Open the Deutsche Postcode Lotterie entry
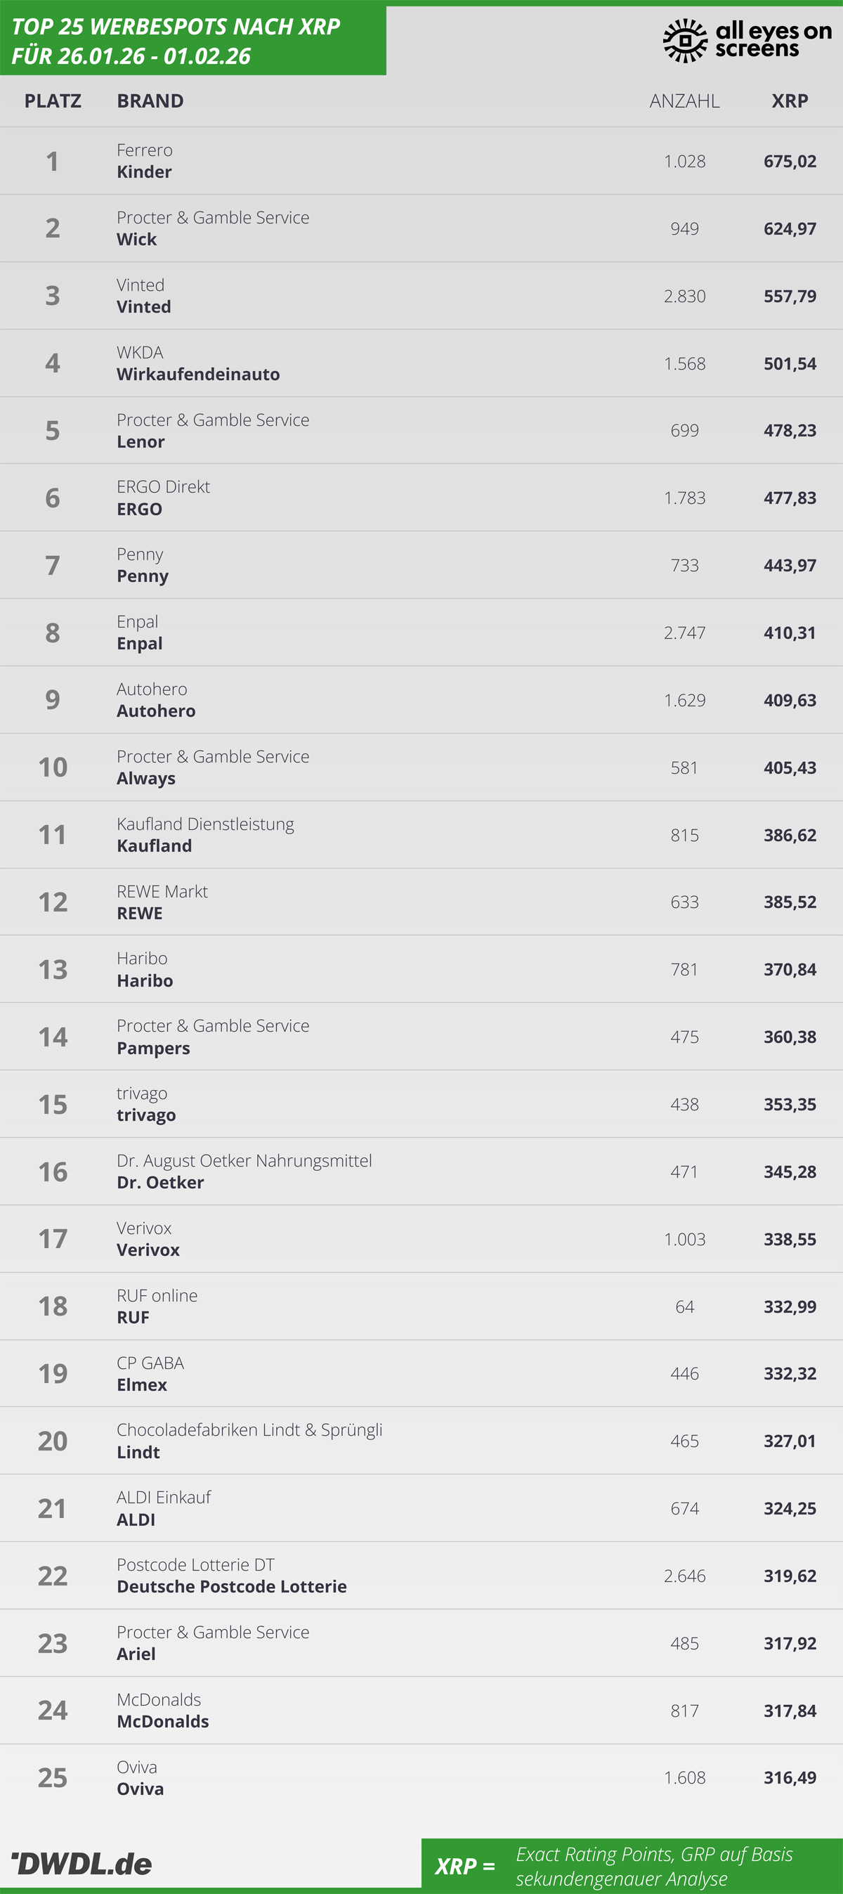 (x=232, y=1587)
